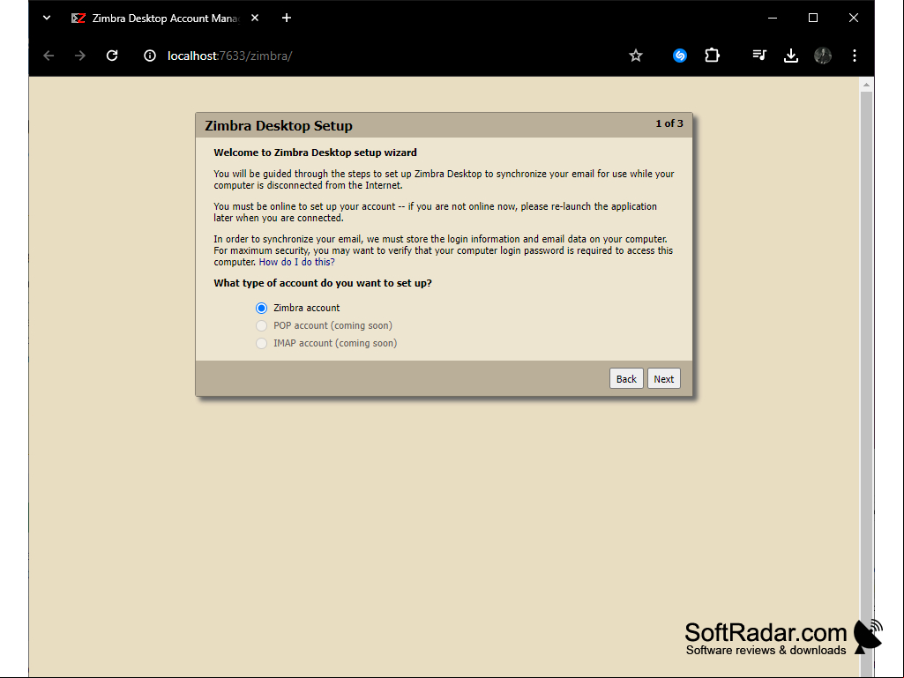Open the browser three-dot menu
Image resolution: width=904 pixels, height=678 pixels.
855,56
